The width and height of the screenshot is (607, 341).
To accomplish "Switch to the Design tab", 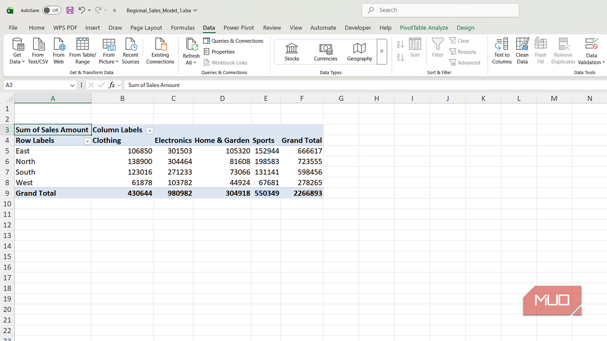I will pyautogui.click(x=465, y=27).
